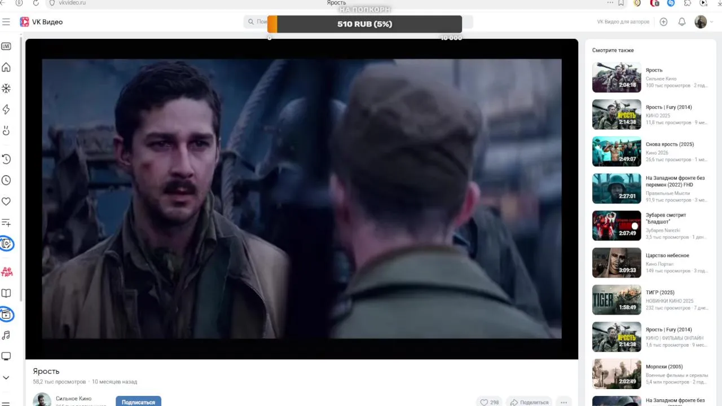
Task: Open the LIVE streams section in sidebar
Action: pos(6,46)
